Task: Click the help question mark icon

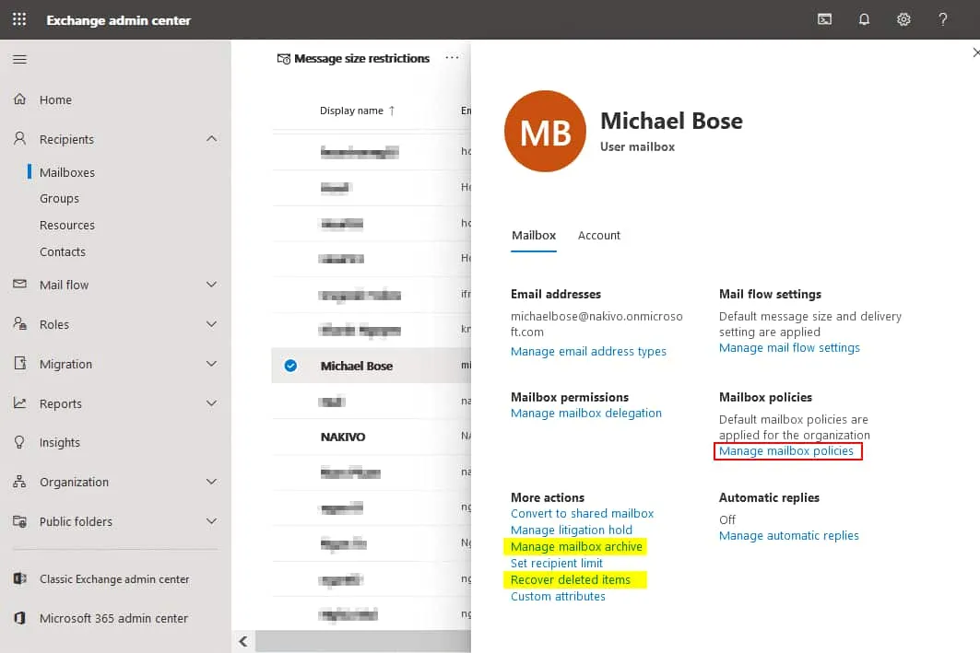Action: click(942, 19)
